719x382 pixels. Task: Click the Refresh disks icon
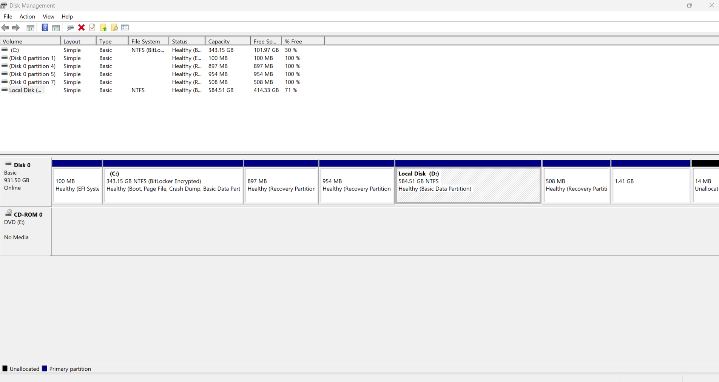pyautogui.click(x=70, y=28)
